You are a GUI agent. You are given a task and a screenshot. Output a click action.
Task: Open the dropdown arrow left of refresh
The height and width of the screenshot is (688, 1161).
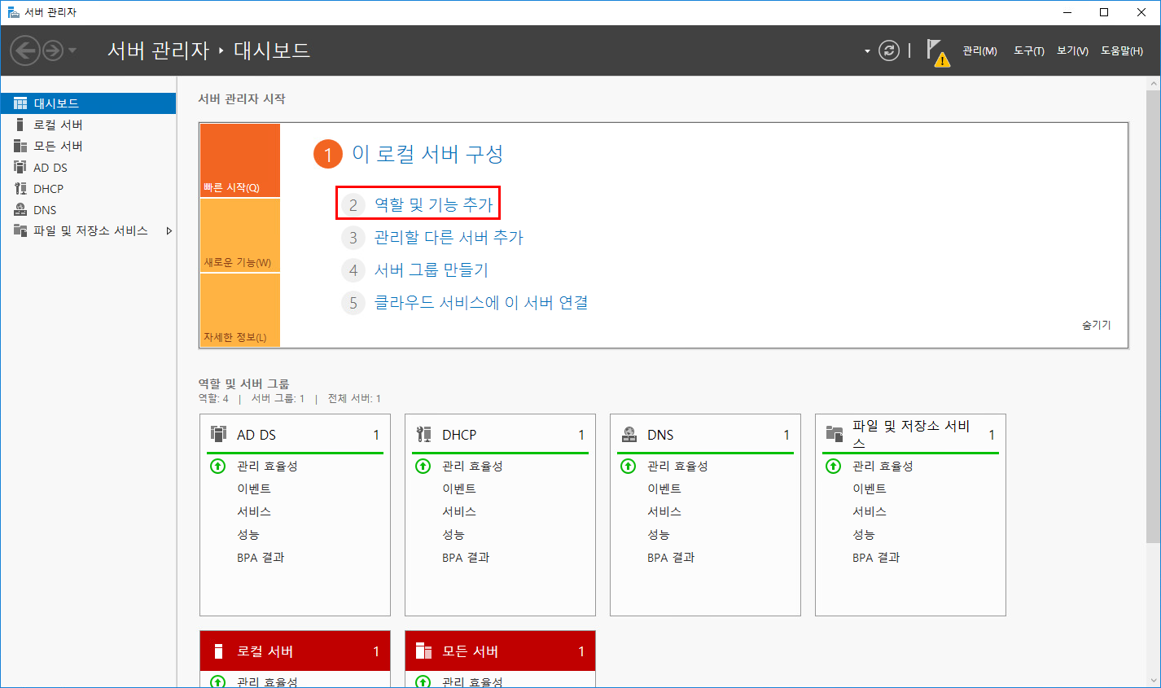pyautogui.click(x=867, y=51)
